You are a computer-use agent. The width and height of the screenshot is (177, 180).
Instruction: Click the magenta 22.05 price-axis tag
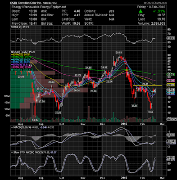click(171, 81)
